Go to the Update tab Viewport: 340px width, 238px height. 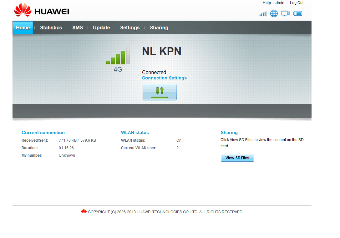click(x=101, y=28)
